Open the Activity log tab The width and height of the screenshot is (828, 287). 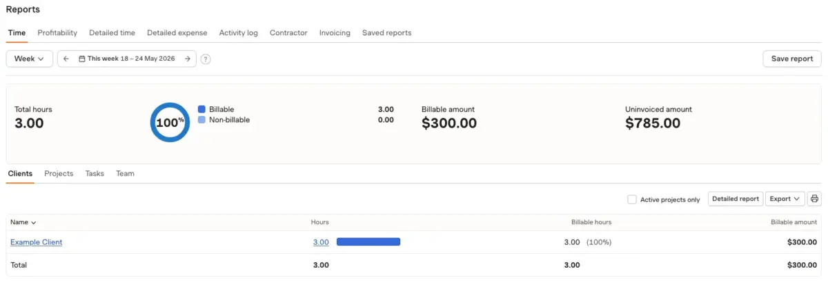pos(239,32)
